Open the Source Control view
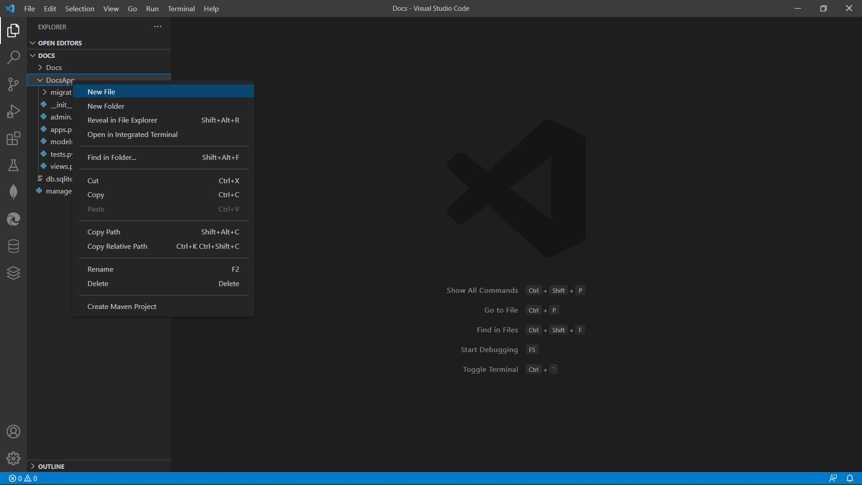 tap(13, 84)
